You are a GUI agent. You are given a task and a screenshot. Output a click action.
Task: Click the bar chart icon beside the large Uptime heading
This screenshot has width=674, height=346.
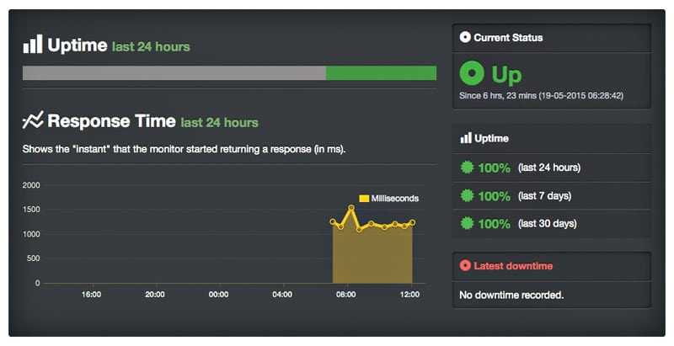[x=33, y=45]
